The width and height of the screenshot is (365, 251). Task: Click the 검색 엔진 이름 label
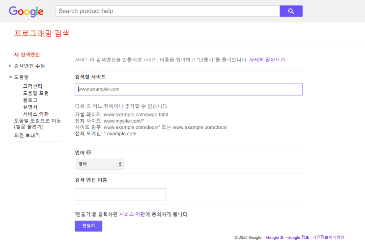click(x=91, y=180)
